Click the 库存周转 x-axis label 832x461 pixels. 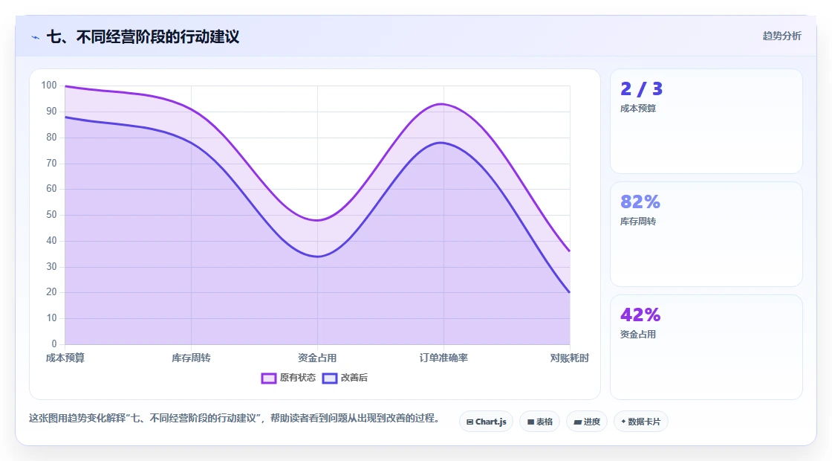point(191,358)
